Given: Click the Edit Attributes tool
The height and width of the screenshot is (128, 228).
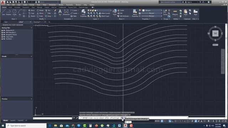Looking at the screenshot, I should point(123,16).
